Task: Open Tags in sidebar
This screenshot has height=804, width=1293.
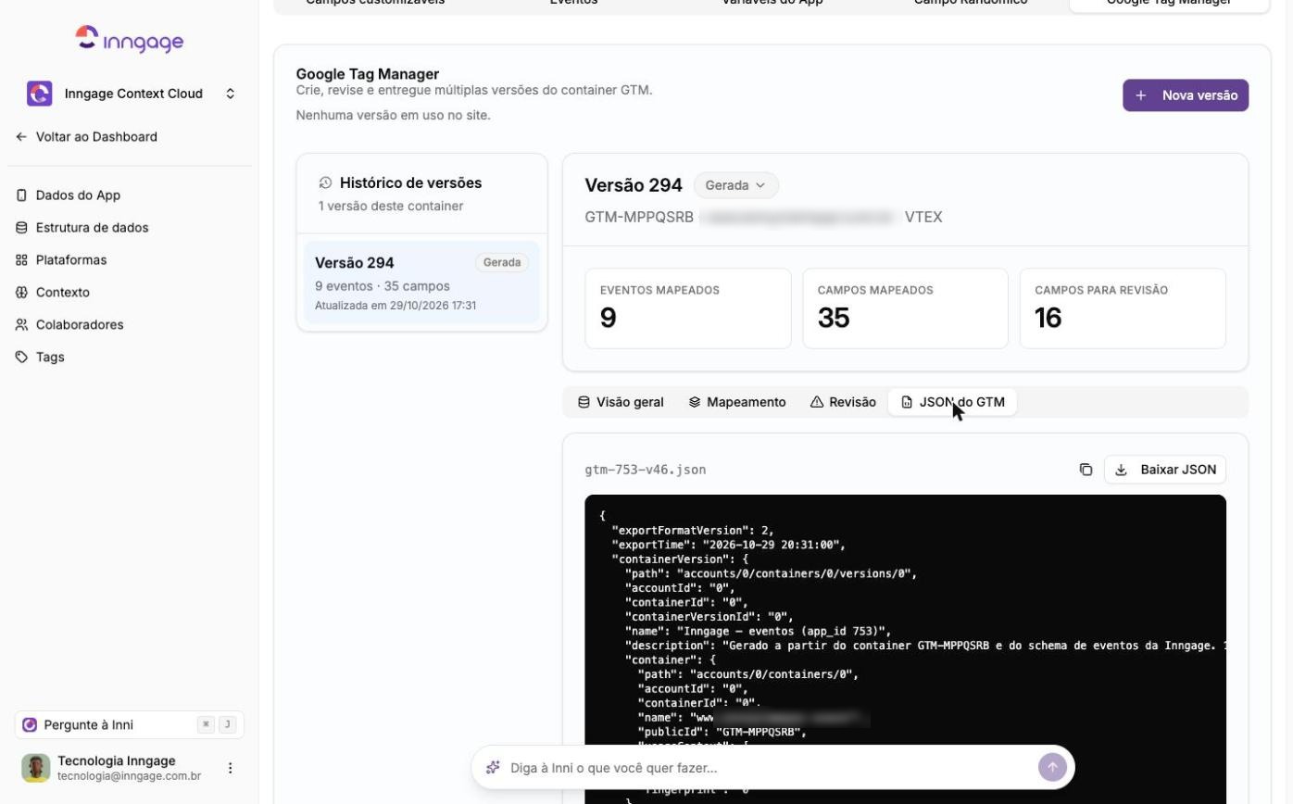Action: pyautogui.click(x=40, y=358)
